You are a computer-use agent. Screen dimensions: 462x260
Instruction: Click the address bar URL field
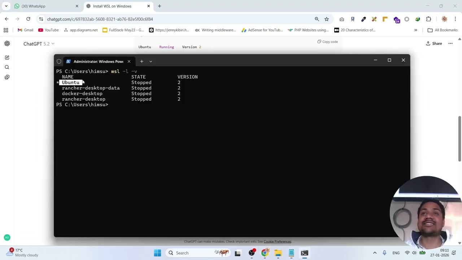pos(177,19)
